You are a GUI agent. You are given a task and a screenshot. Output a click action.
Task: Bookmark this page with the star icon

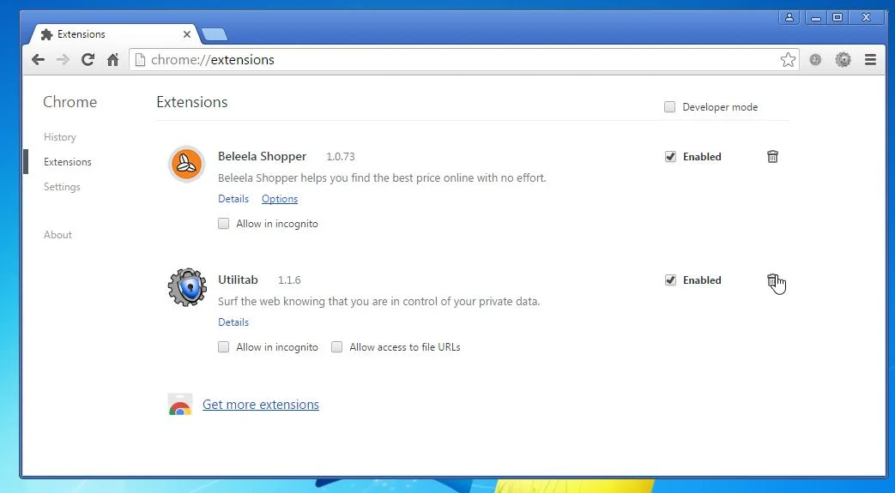click(x=788, y=59)
